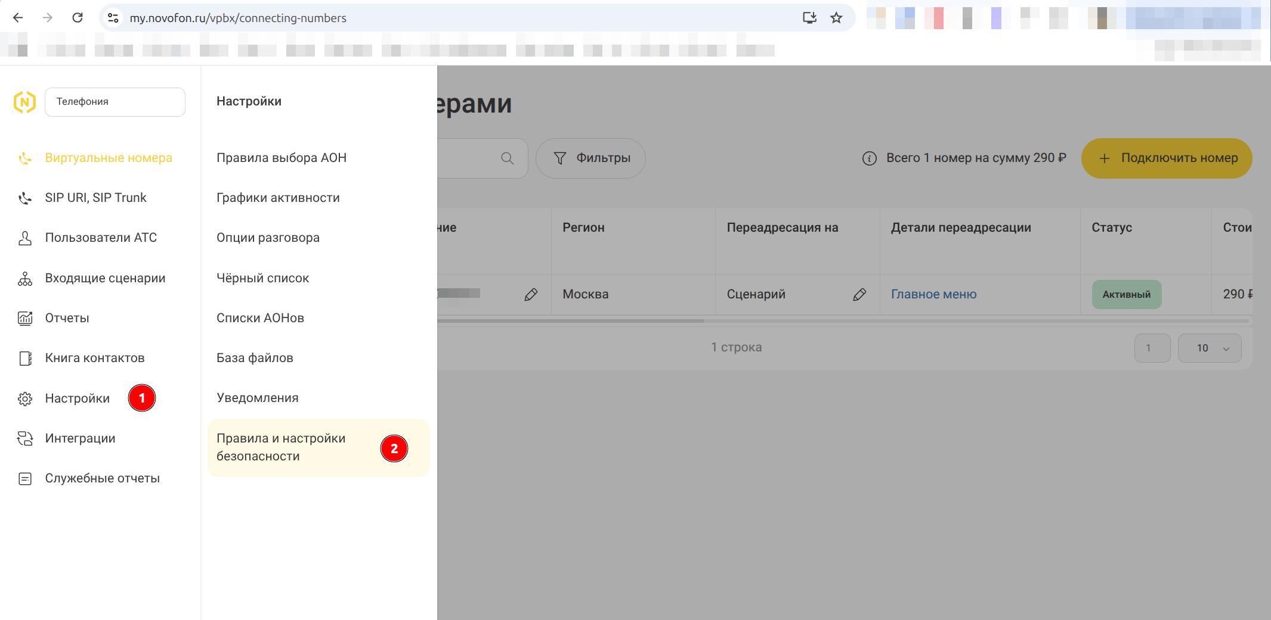
Task: Open Пользователи АТС section
Action: point(101,238)
